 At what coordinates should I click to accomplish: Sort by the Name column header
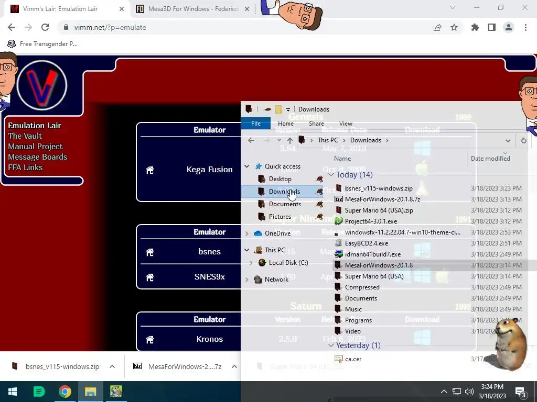(342, 159)
